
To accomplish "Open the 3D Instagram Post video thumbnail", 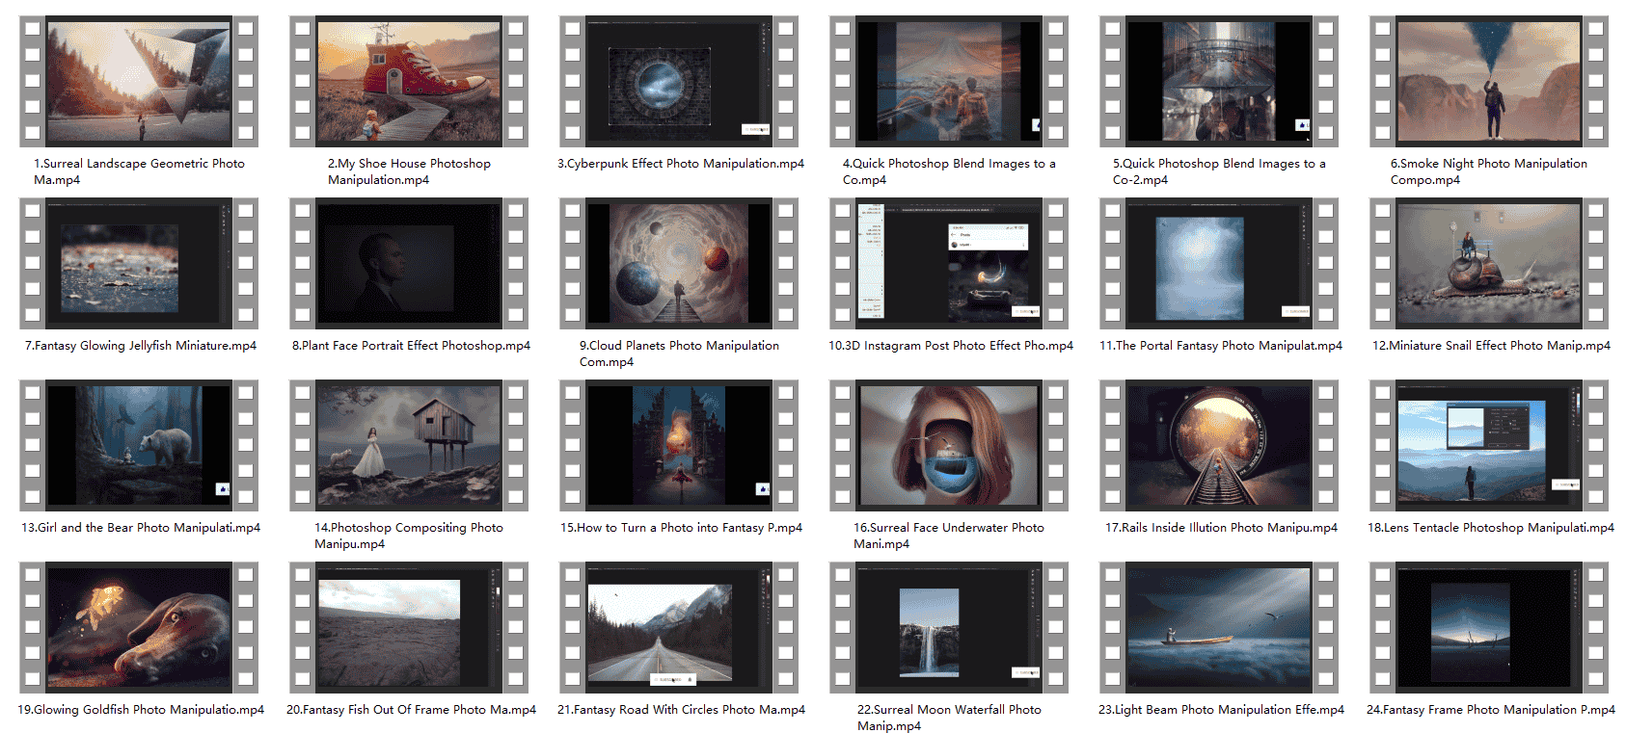I will pos(949,263).
